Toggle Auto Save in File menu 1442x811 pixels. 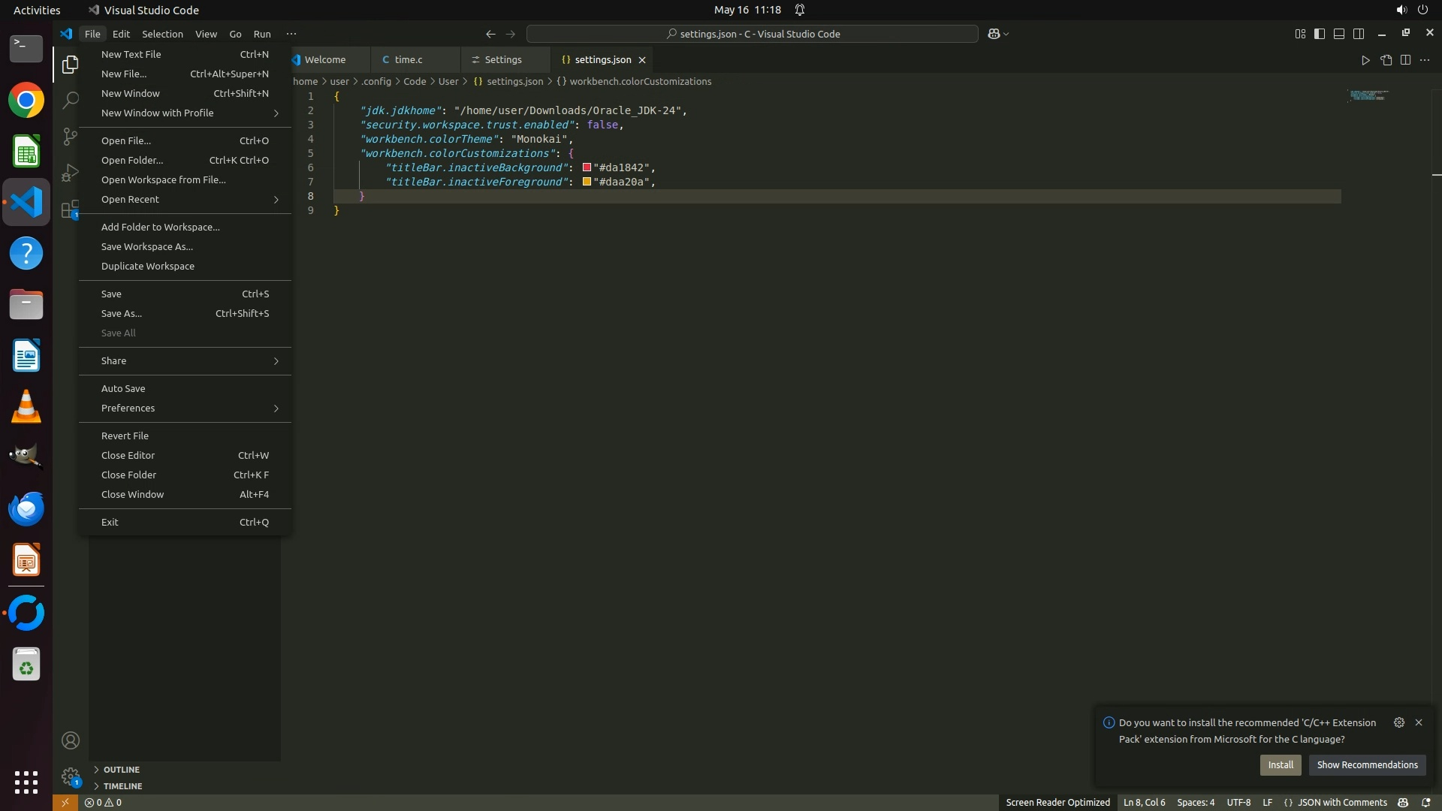[x=123, y=388]
